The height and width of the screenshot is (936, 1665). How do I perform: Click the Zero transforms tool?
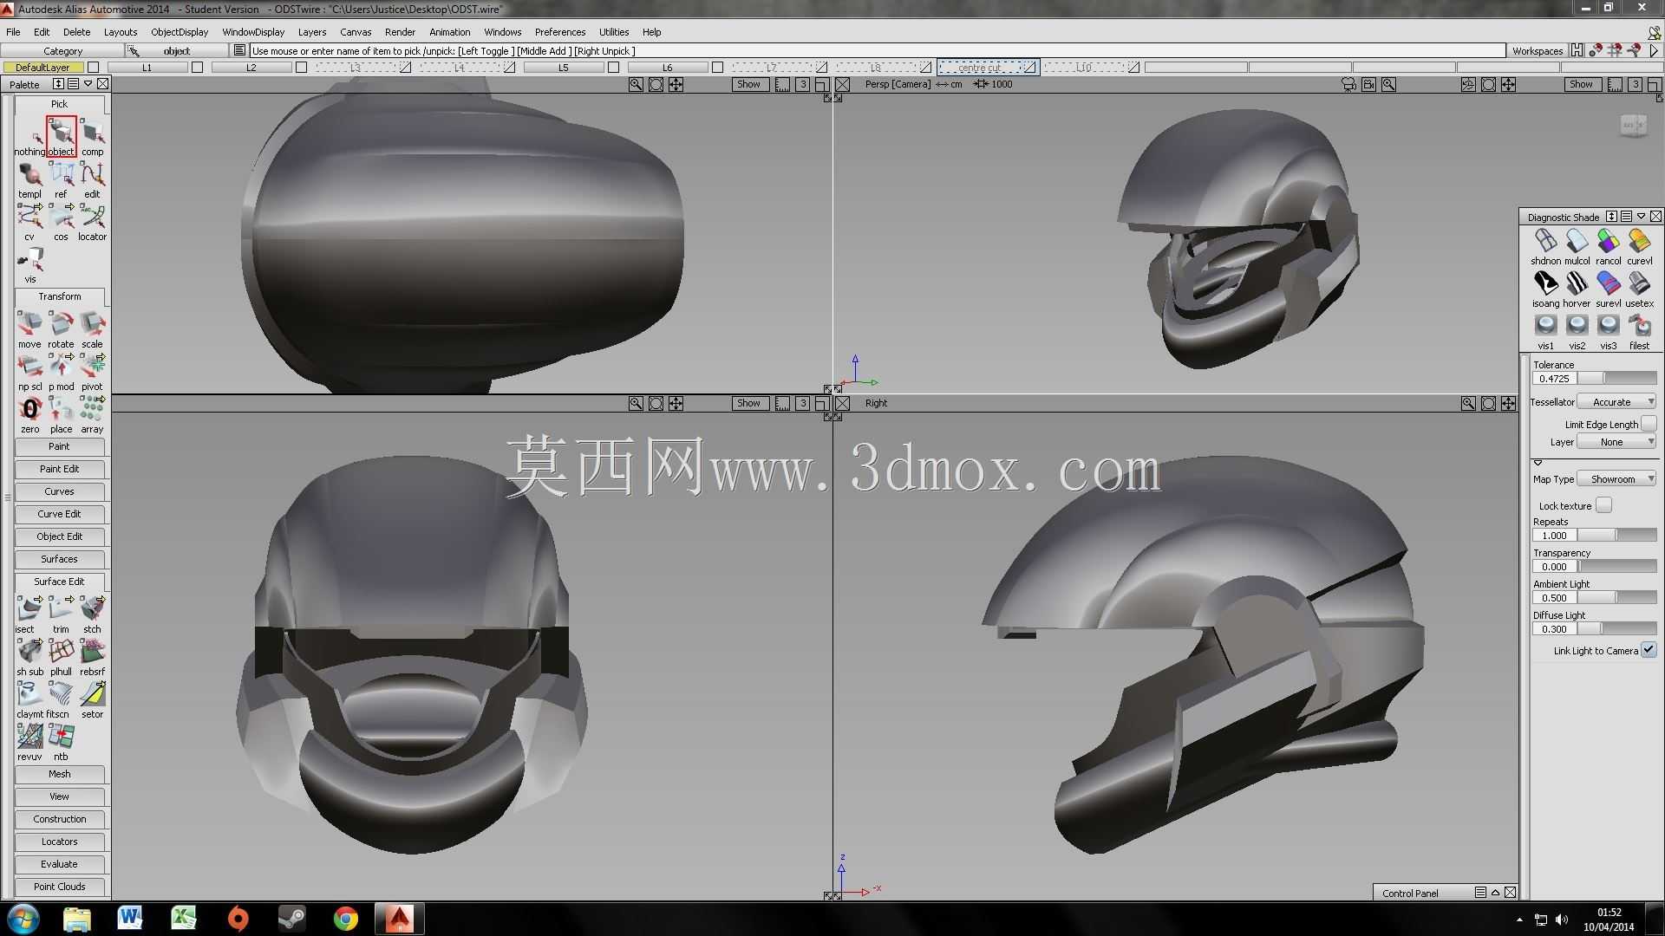pyautogui.click(x=29, y=414)
